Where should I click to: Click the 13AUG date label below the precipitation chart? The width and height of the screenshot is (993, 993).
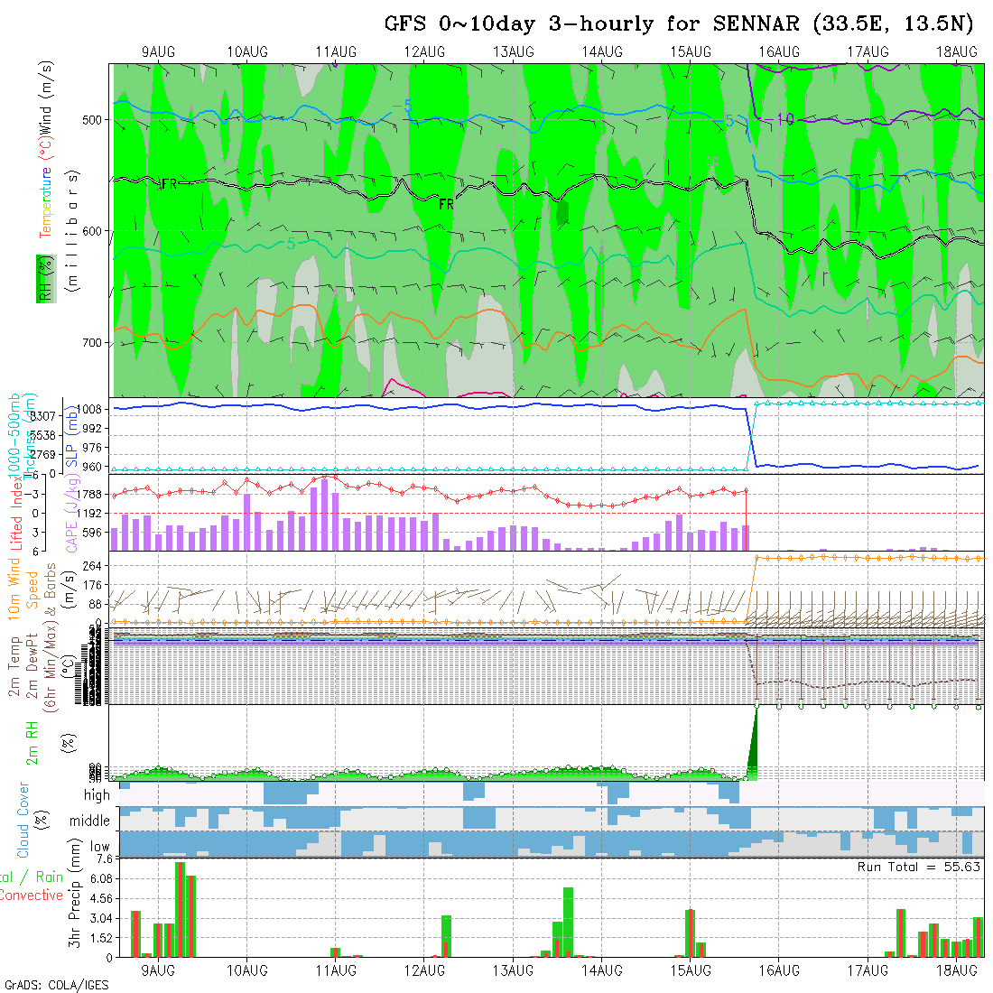[x=513, y=970]
